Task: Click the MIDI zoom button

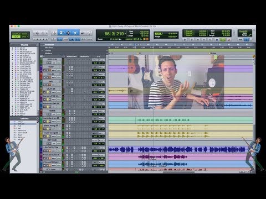Action: (x=43, y=33)
